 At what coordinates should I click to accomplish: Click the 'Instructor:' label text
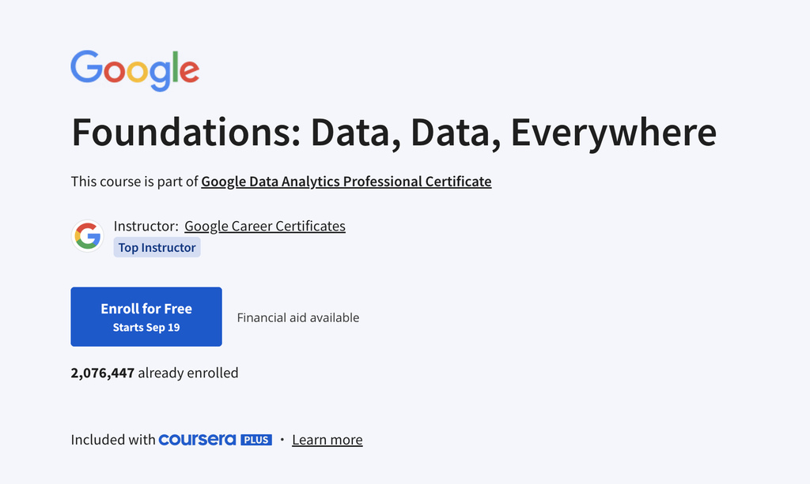pyautogui.click(x=146, y=226)
